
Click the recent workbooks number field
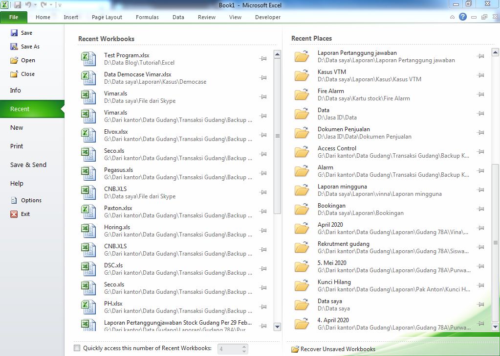(x=229, y=349)
